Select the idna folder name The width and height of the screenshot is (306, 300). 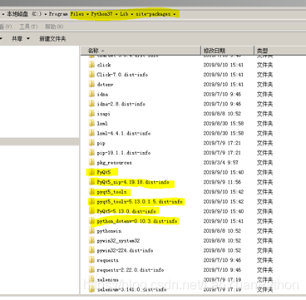102,94
